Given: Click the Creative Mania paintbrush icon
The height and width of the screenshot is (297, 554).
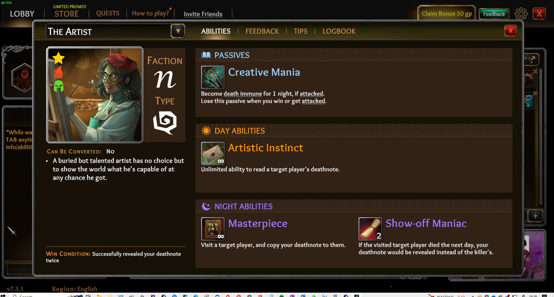Looking at the screenshot, I should click(213, 77).
